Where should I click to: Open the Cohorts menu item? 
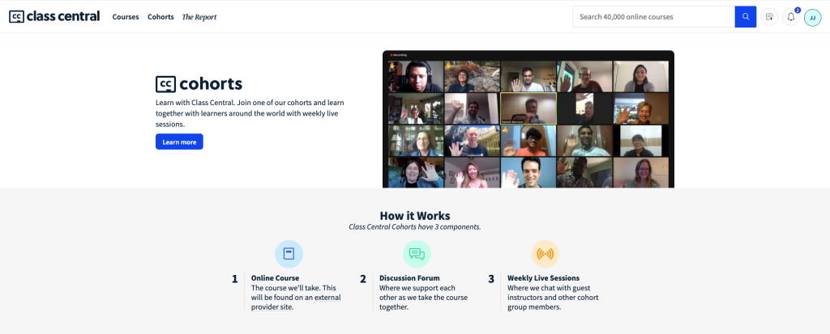coord(161,17)
